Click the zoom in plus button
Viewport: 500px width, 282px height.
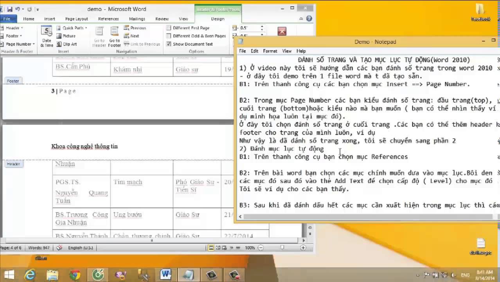point(303,248)
